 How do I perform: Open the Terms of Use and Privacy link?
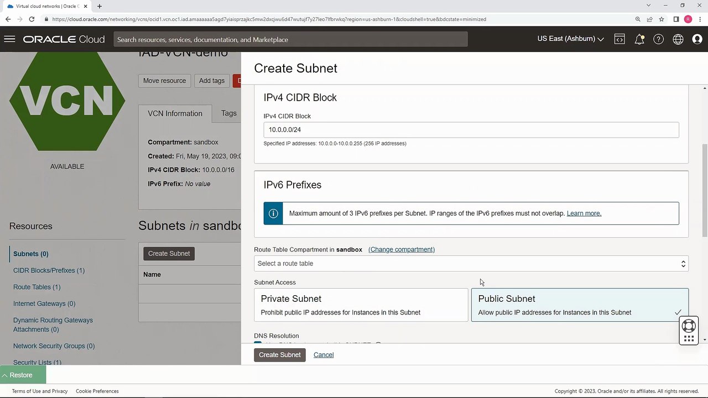(40, 391)
